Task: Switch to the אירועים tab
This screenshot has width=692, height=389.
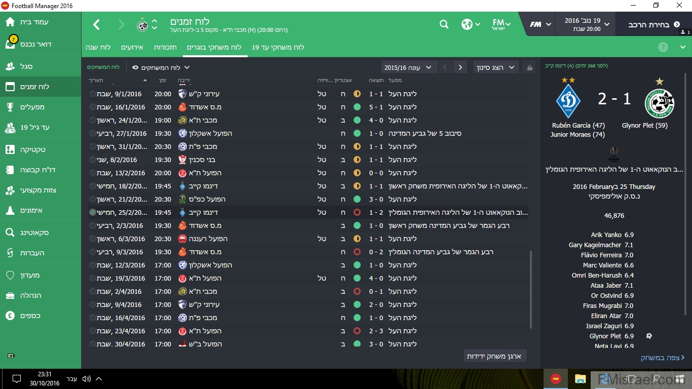Action: (132, 47)
